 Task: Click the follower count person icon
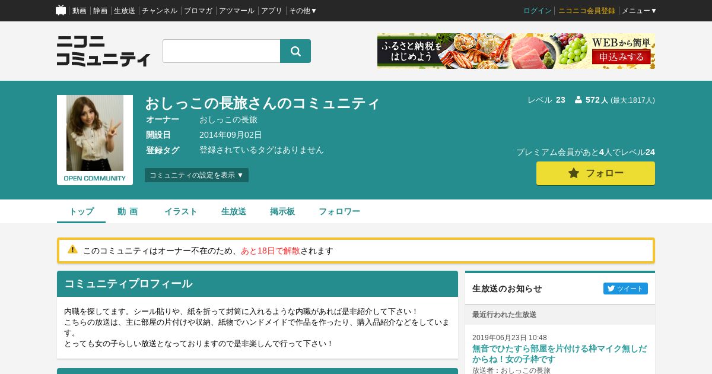(x=578, y=100)
